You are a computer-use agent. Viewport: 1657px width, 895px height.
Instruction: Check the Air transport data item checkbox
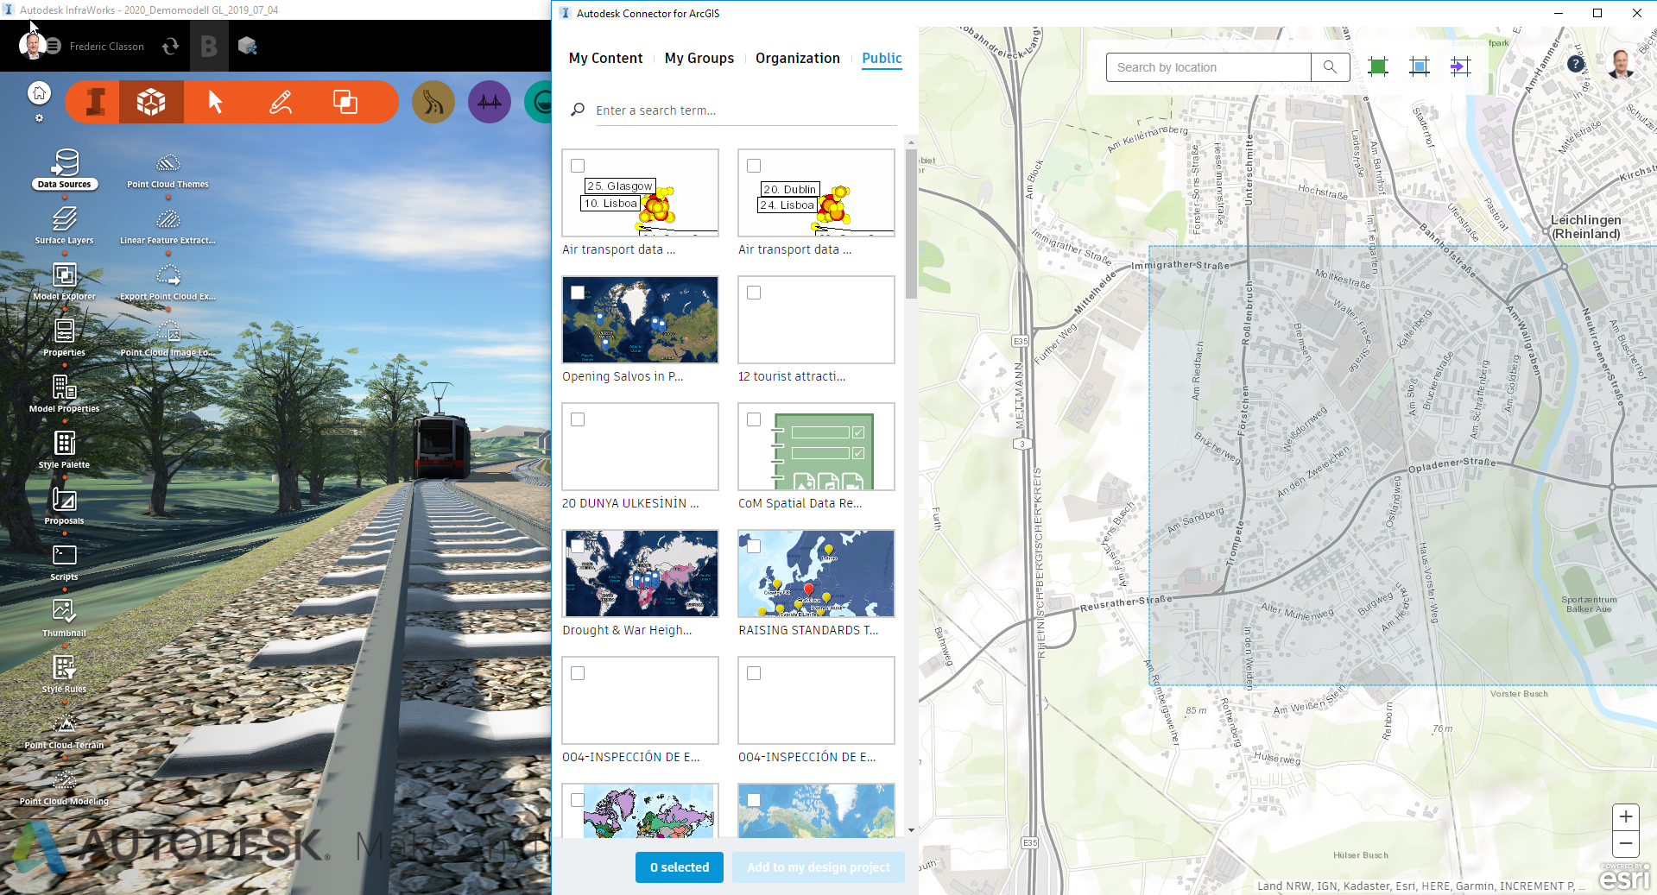click(x=577, y=166)
